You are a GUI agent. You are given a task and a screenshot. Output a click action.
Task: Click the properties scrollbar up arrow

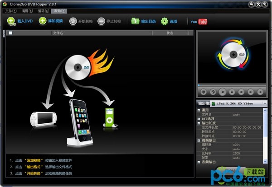[x=265, y=110]
